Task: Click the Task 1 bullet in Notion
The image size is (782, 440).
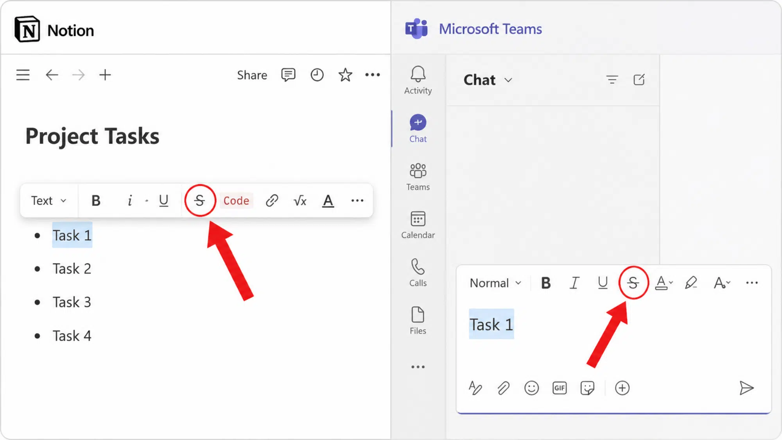Action: tap(72, 235)
